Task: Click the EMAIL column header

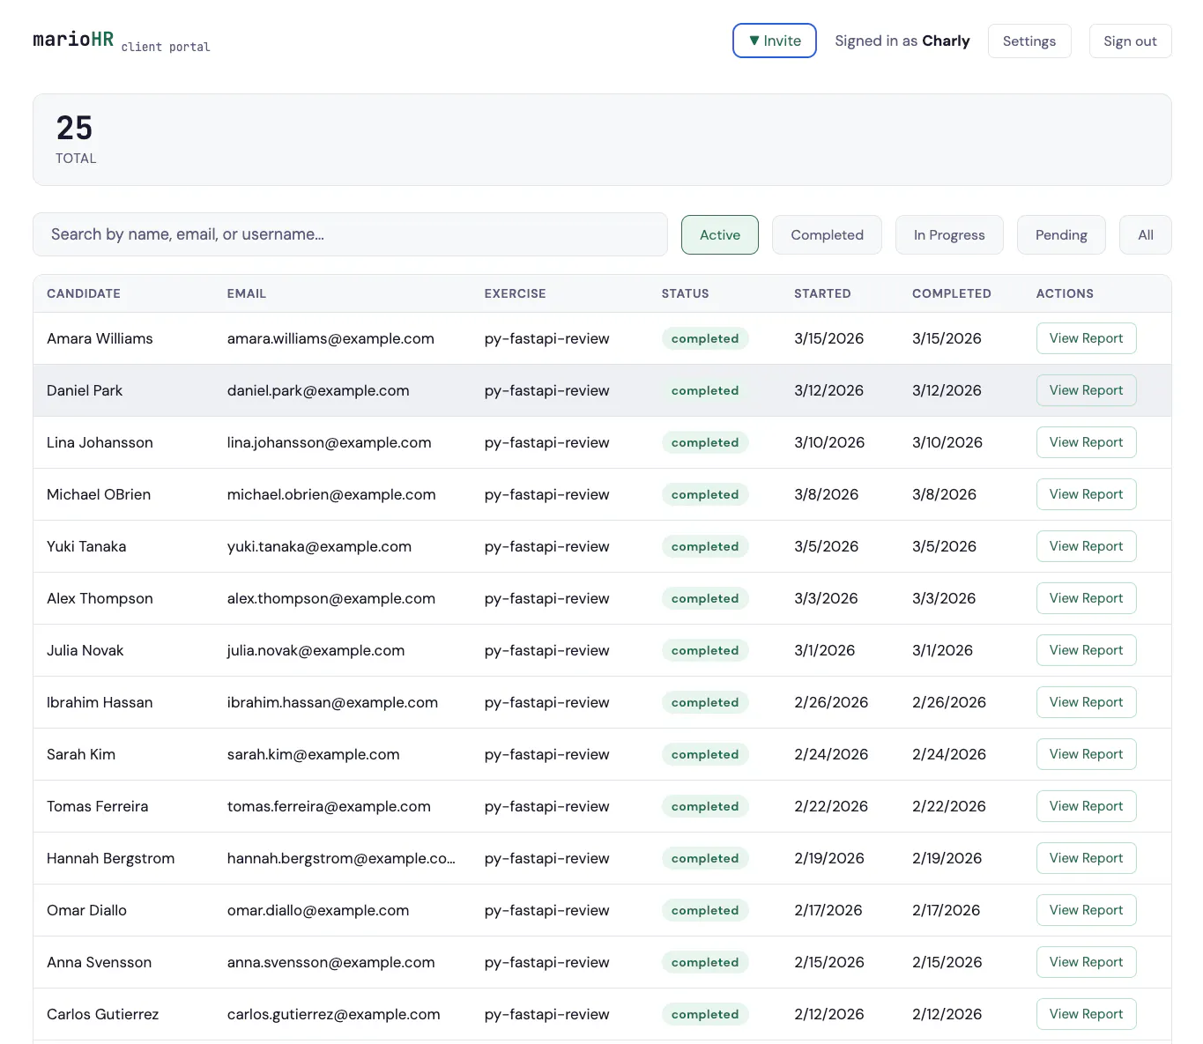Action: click(x=247, y=293)
